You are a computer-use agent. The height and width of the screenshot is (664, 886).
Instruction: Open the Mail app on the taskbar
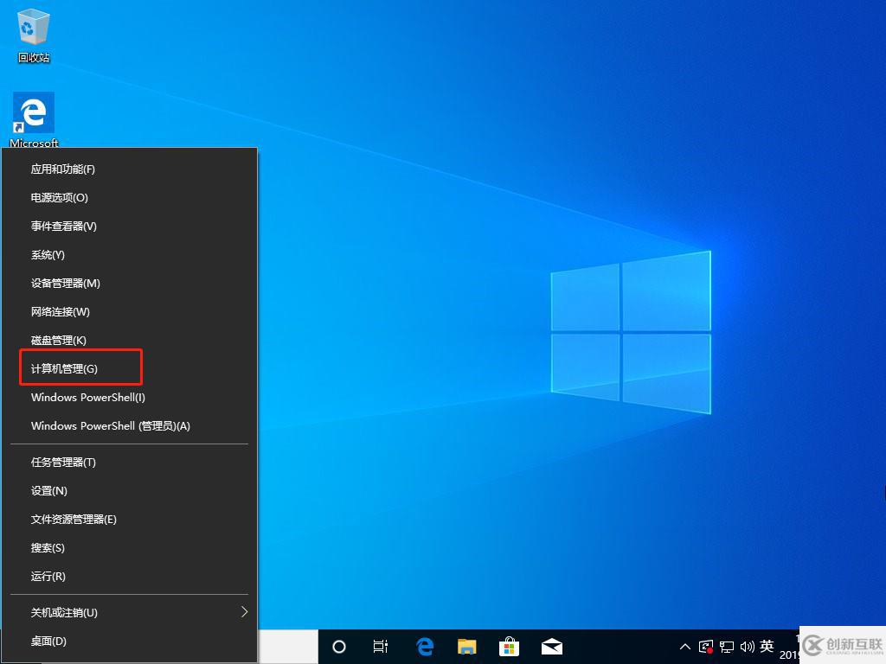coord(551,647)
